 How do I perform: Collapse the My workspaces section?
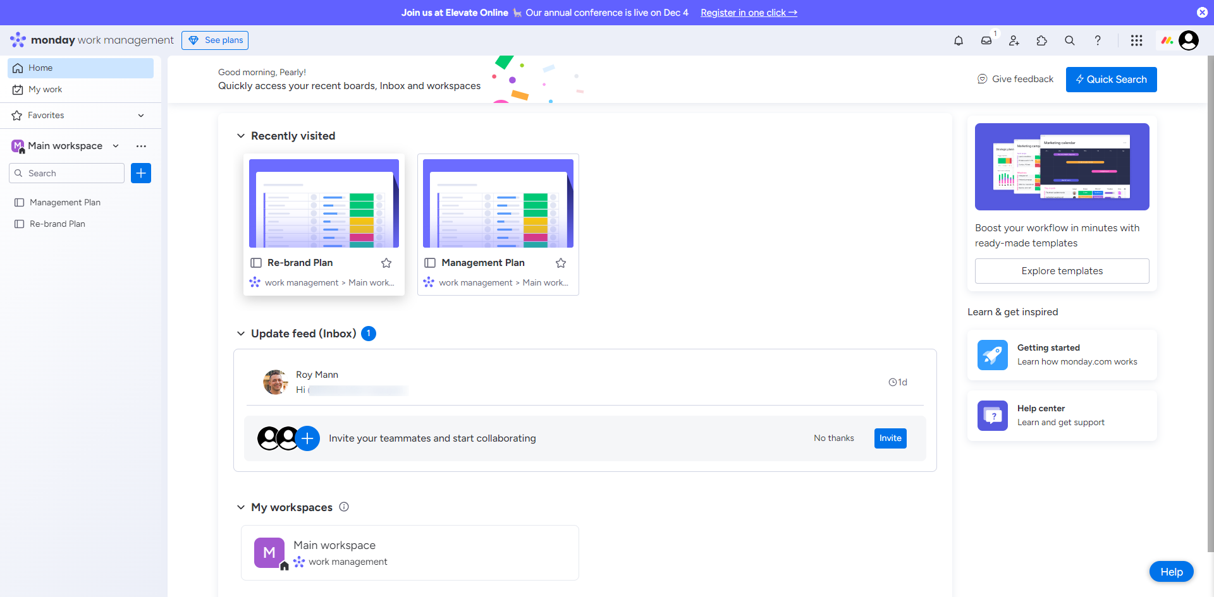[241, 507]
